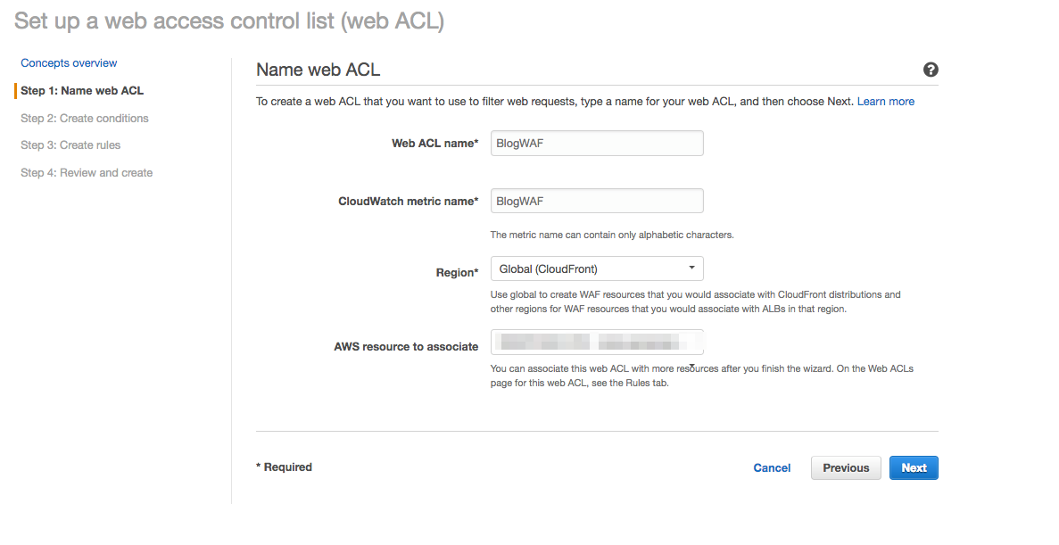This screenshot has height=545, width=1059.
Task: Open the help question mark icon
Action: (x=930, y=70)
